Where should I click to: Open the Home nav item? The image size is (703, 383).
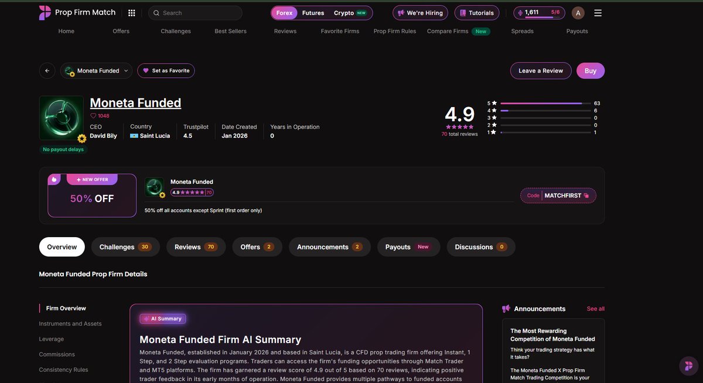point(66,31)
